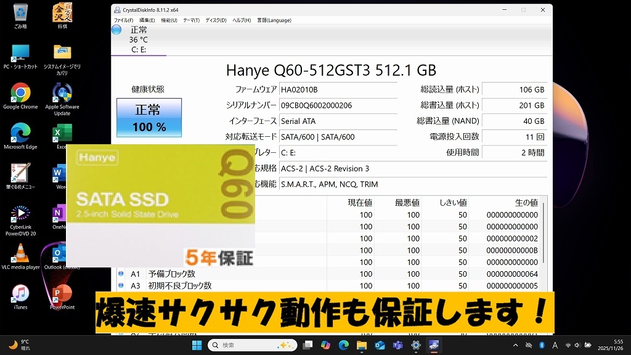The height and width of the screenshot is (355, 631).
Task: Open the ディスク(D) menu
Action: tap(216, 20)
